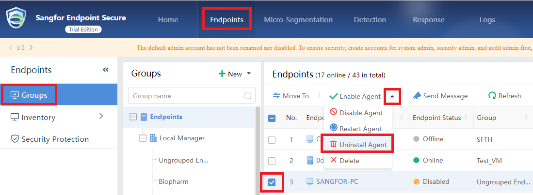Uncheck the SANGFOR-PC row checkbox
The image size is (533, 195).
(x=272, y=182)
